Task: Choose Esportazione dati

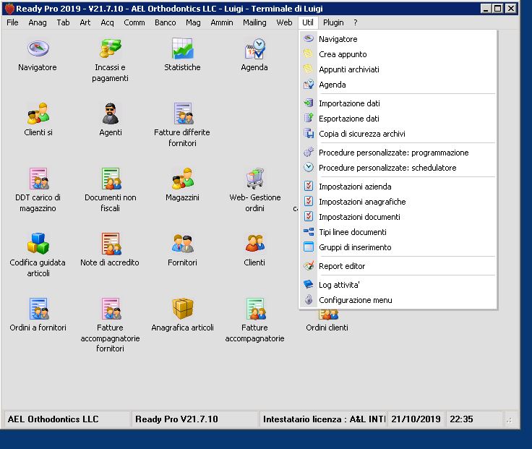Action: [398, 119]
